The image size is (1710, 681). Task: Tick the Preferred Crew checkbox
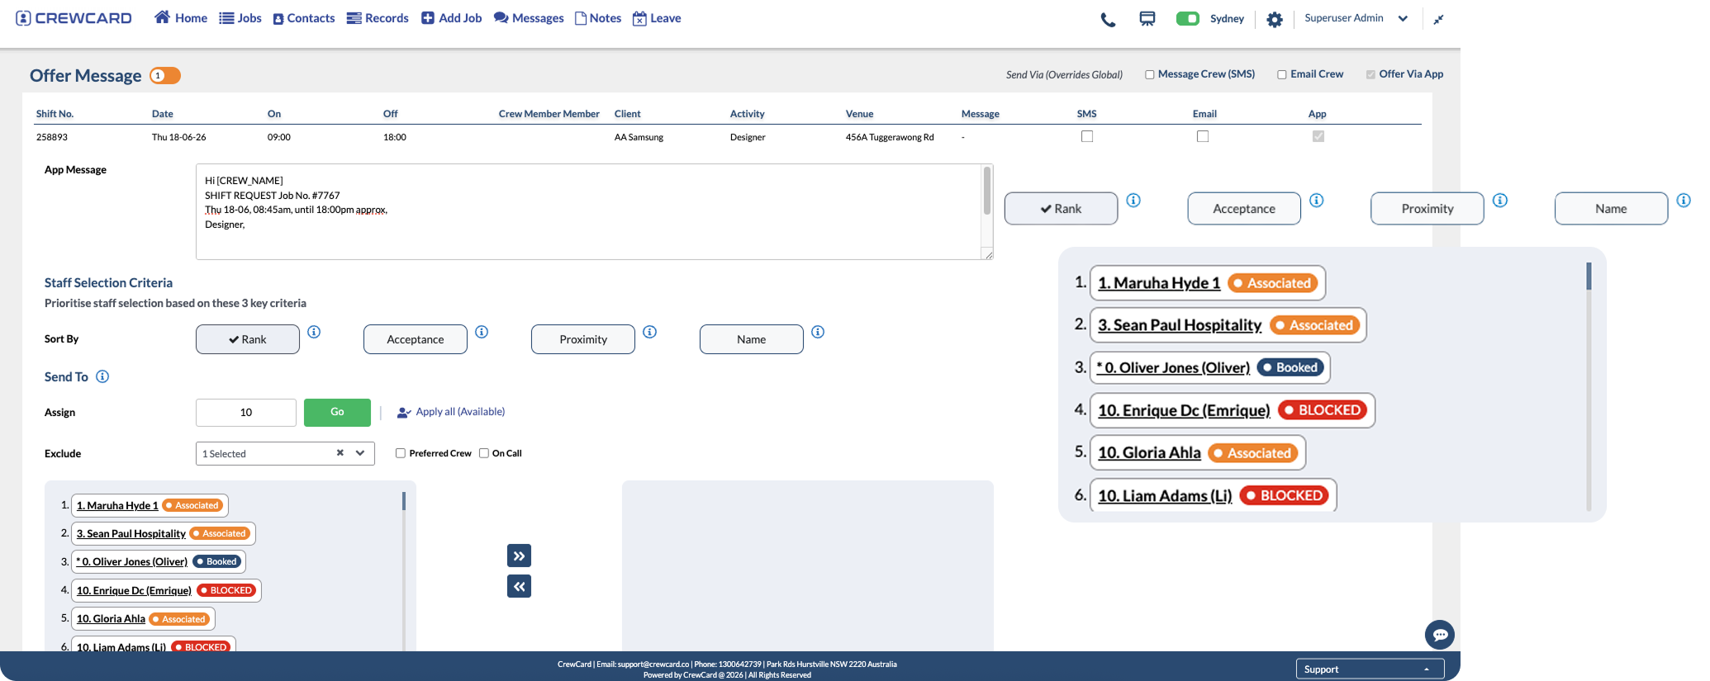pos(401,453)
